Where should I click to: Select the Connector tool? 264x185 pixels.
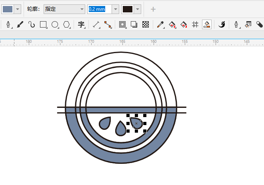coord(108,25)
